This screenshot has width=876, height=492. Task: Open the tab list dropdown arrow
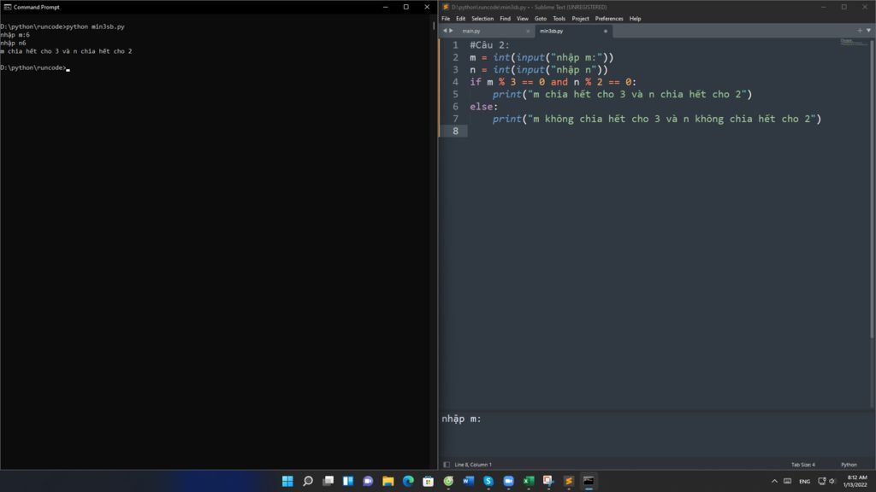pyautogui.click(x=869, y=31)
